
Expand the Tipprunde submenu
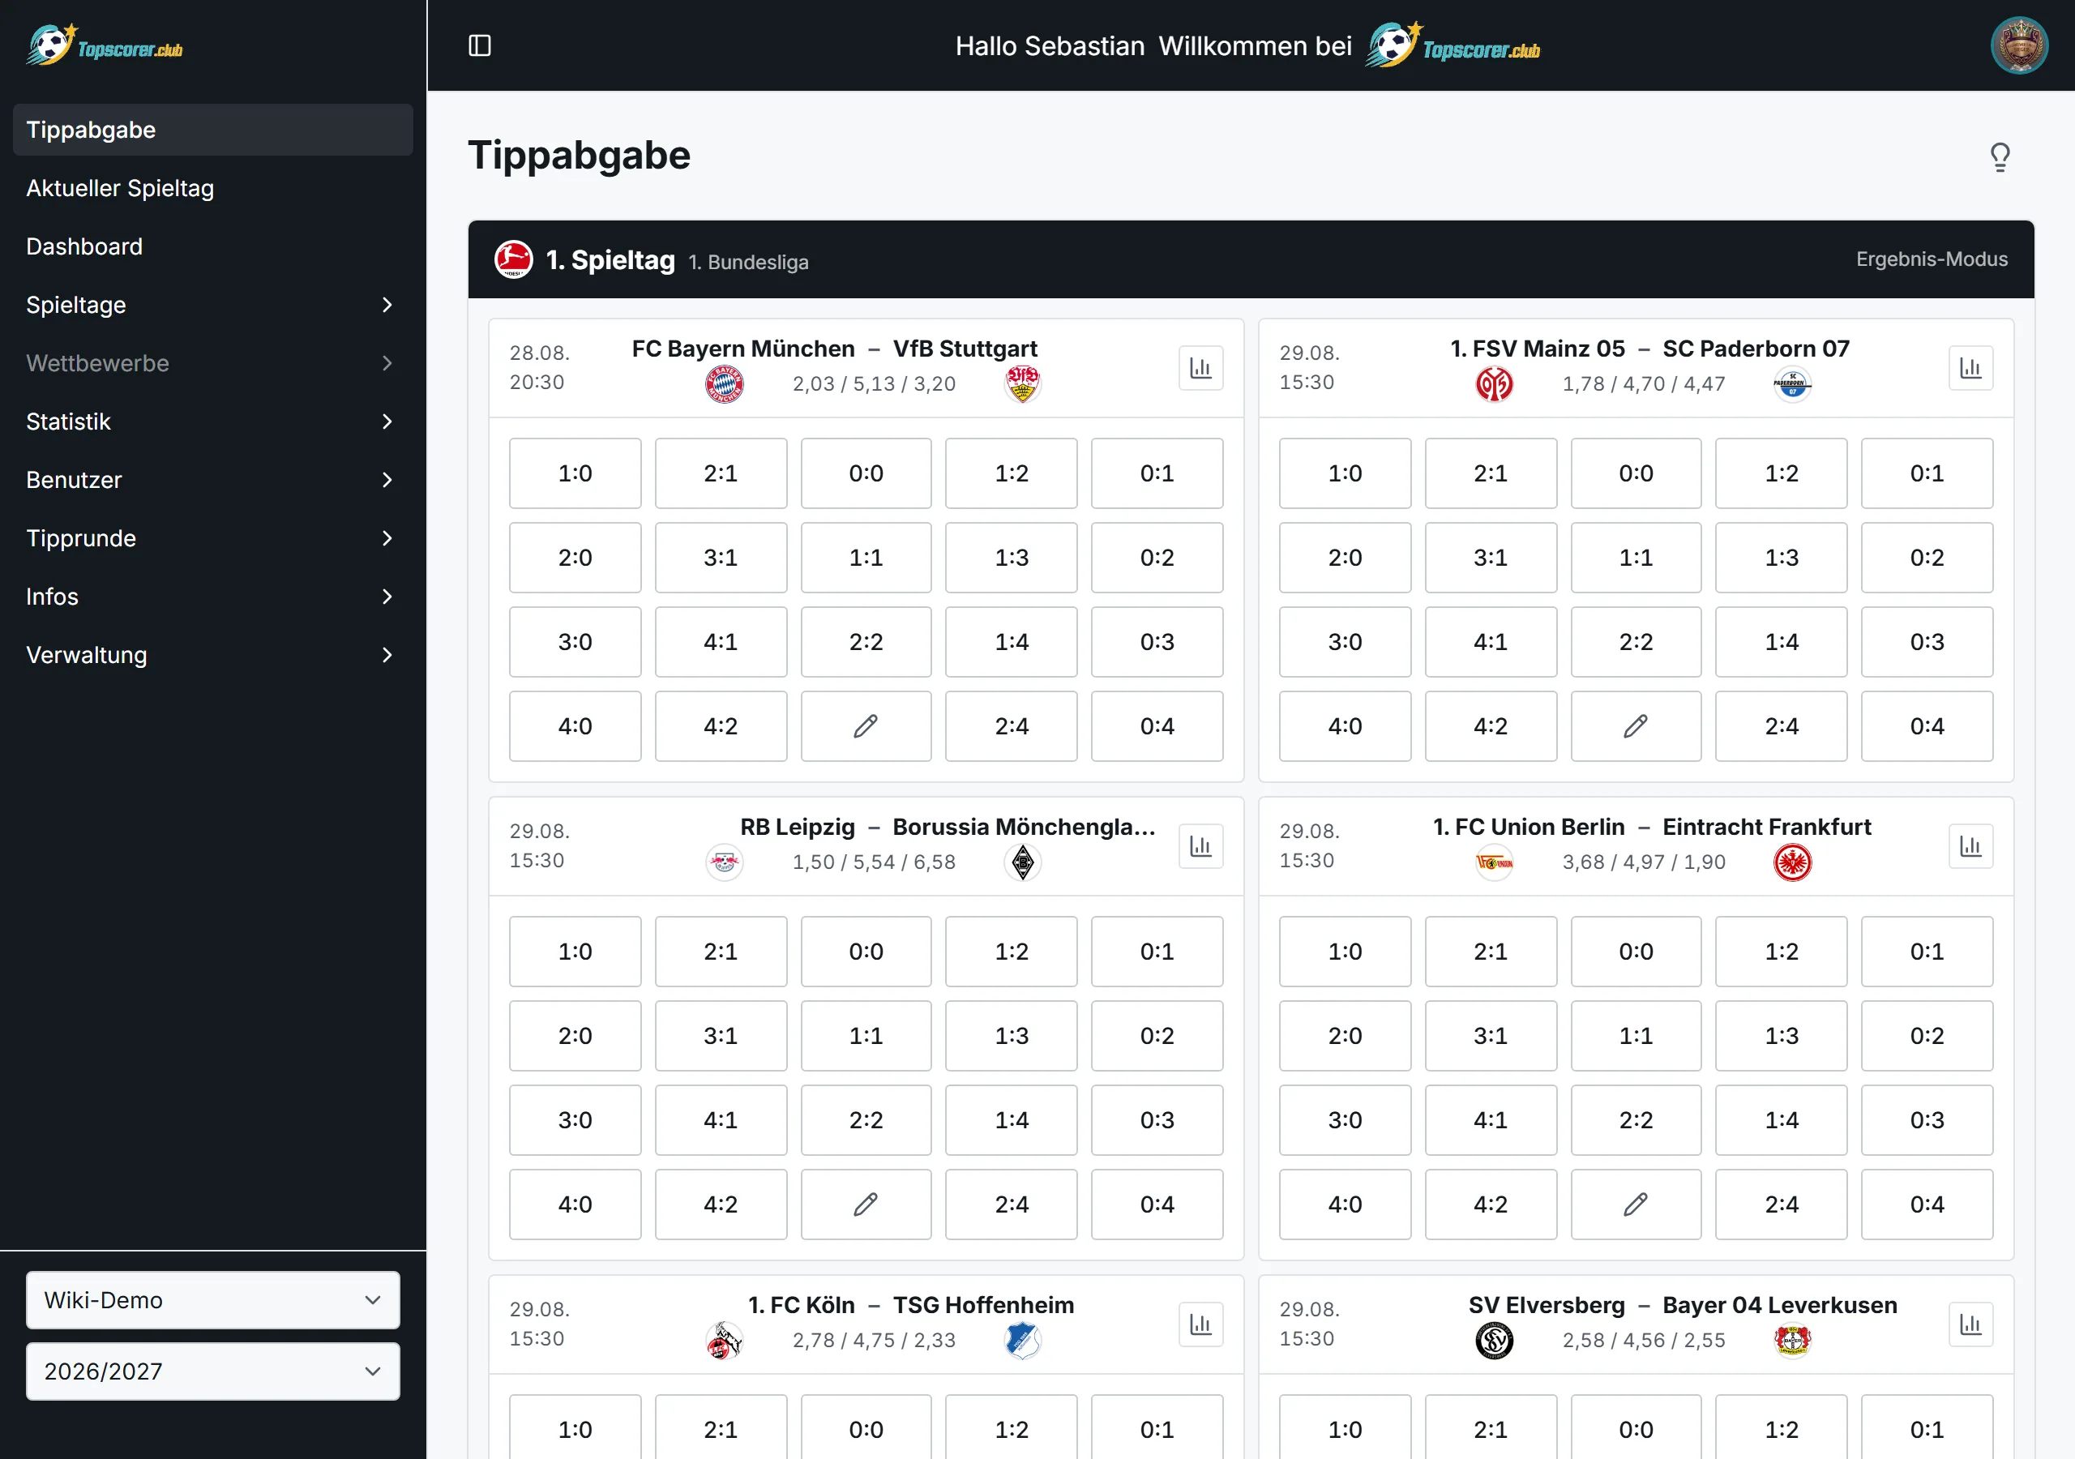(x=212, y=538)
